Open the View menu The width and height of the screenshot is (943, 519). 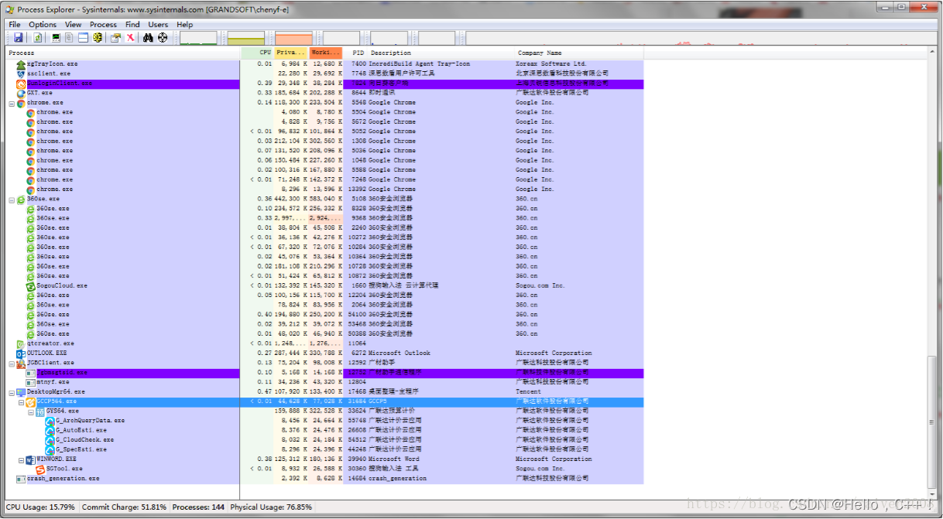[74, 25]
